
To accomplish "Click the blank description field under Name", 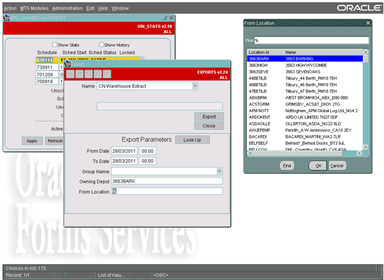I will [x=160, y=106].
